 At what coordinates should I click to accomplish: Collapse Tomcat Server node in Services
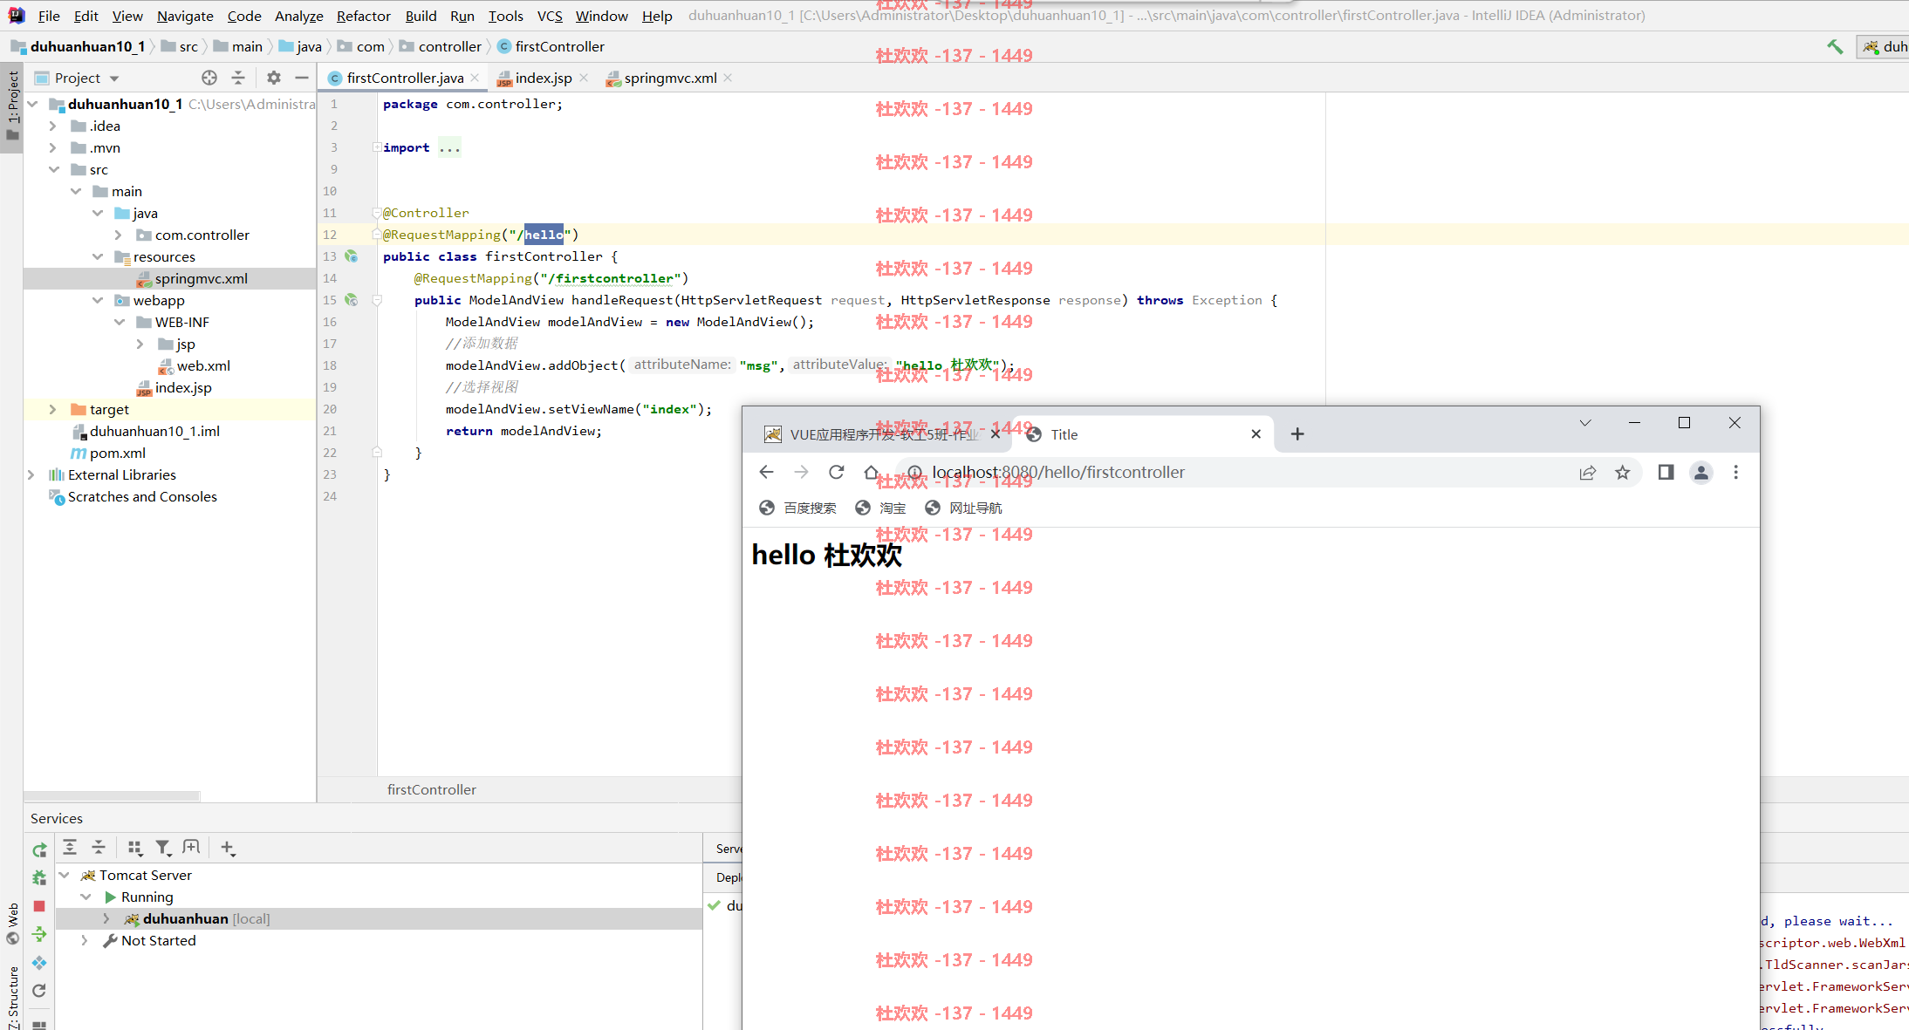click(64, 875)
